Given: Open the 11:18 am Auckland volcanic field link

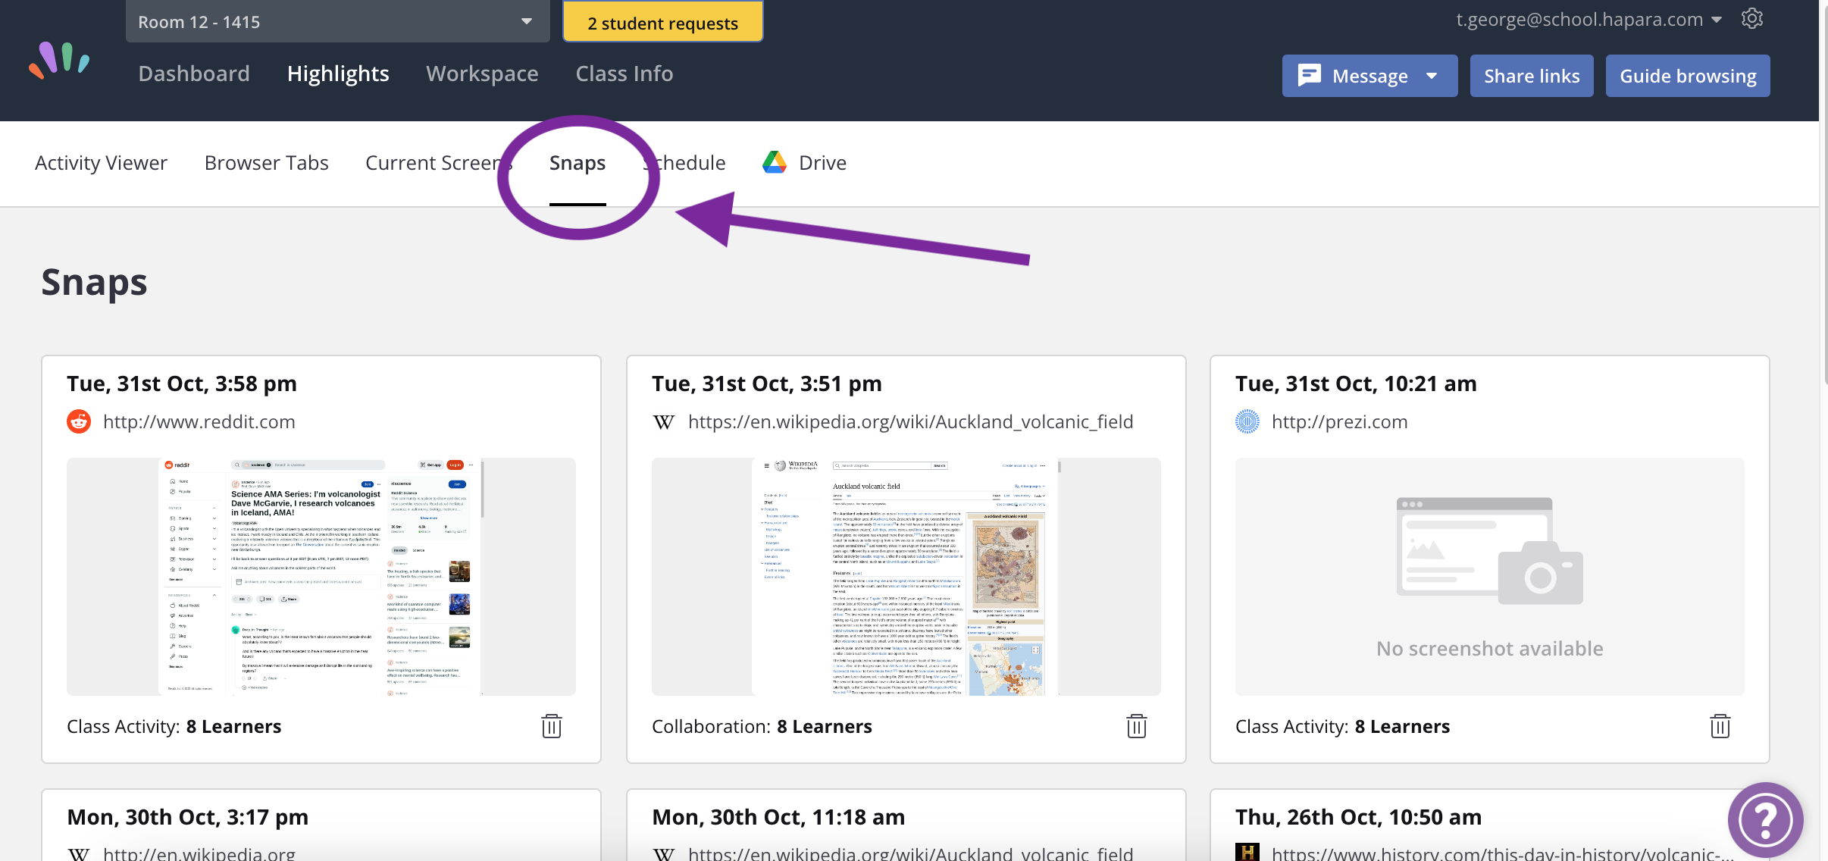Looking at the screenshot, I should point(911,853).
